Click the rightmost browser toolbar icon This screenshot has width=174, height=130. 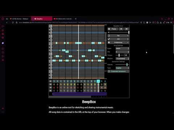coord(171,22)
